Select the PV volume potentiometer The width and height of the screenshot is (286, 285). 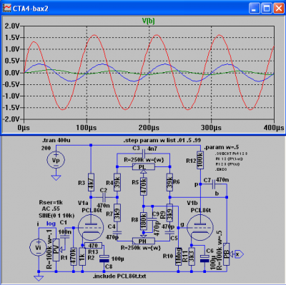click(x=56, y=249)
